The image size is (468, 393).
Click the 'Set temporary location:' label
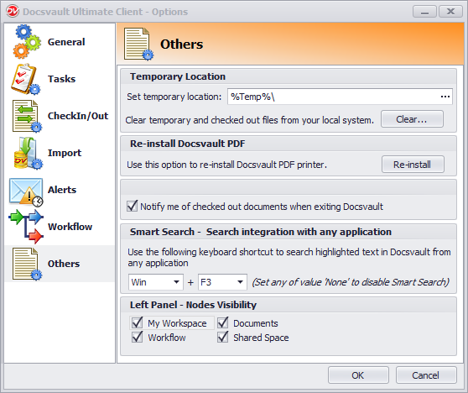(x=174, y=97)
